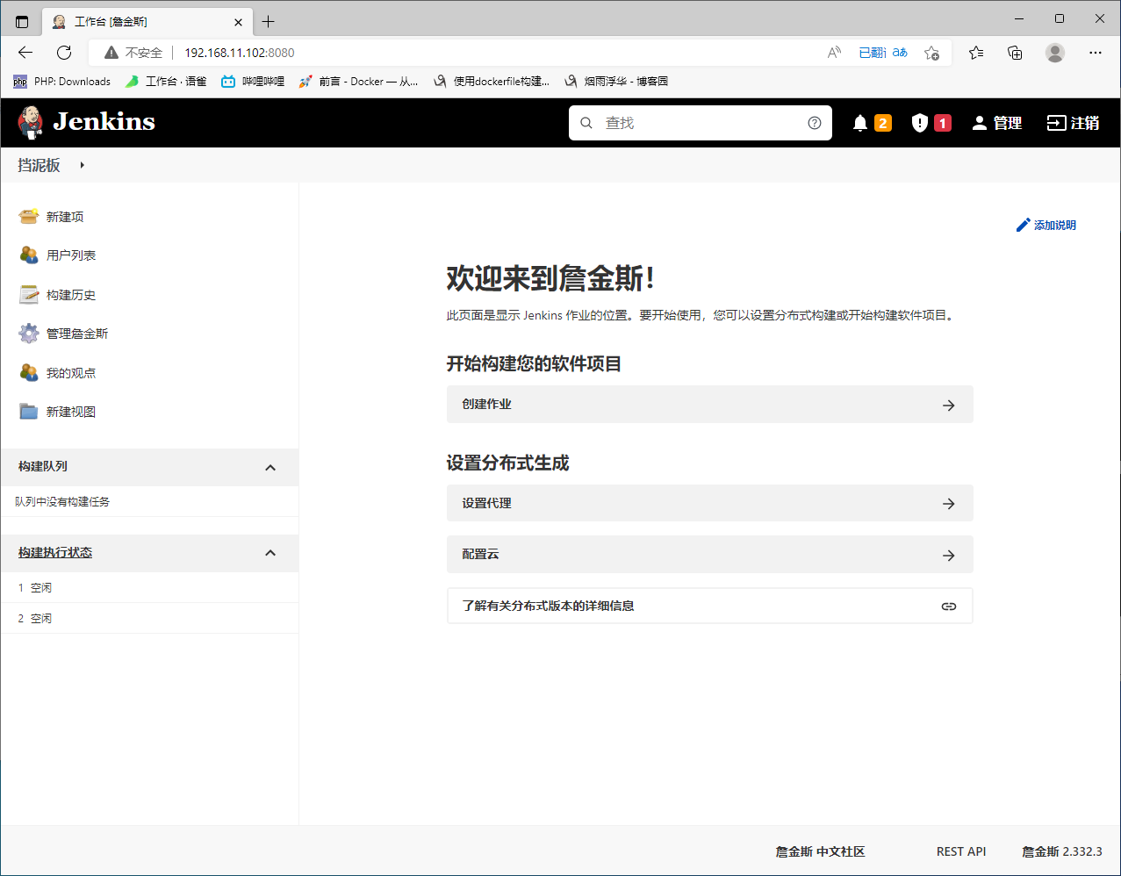Open the 新建视图 sidebar link

(71, 412)
